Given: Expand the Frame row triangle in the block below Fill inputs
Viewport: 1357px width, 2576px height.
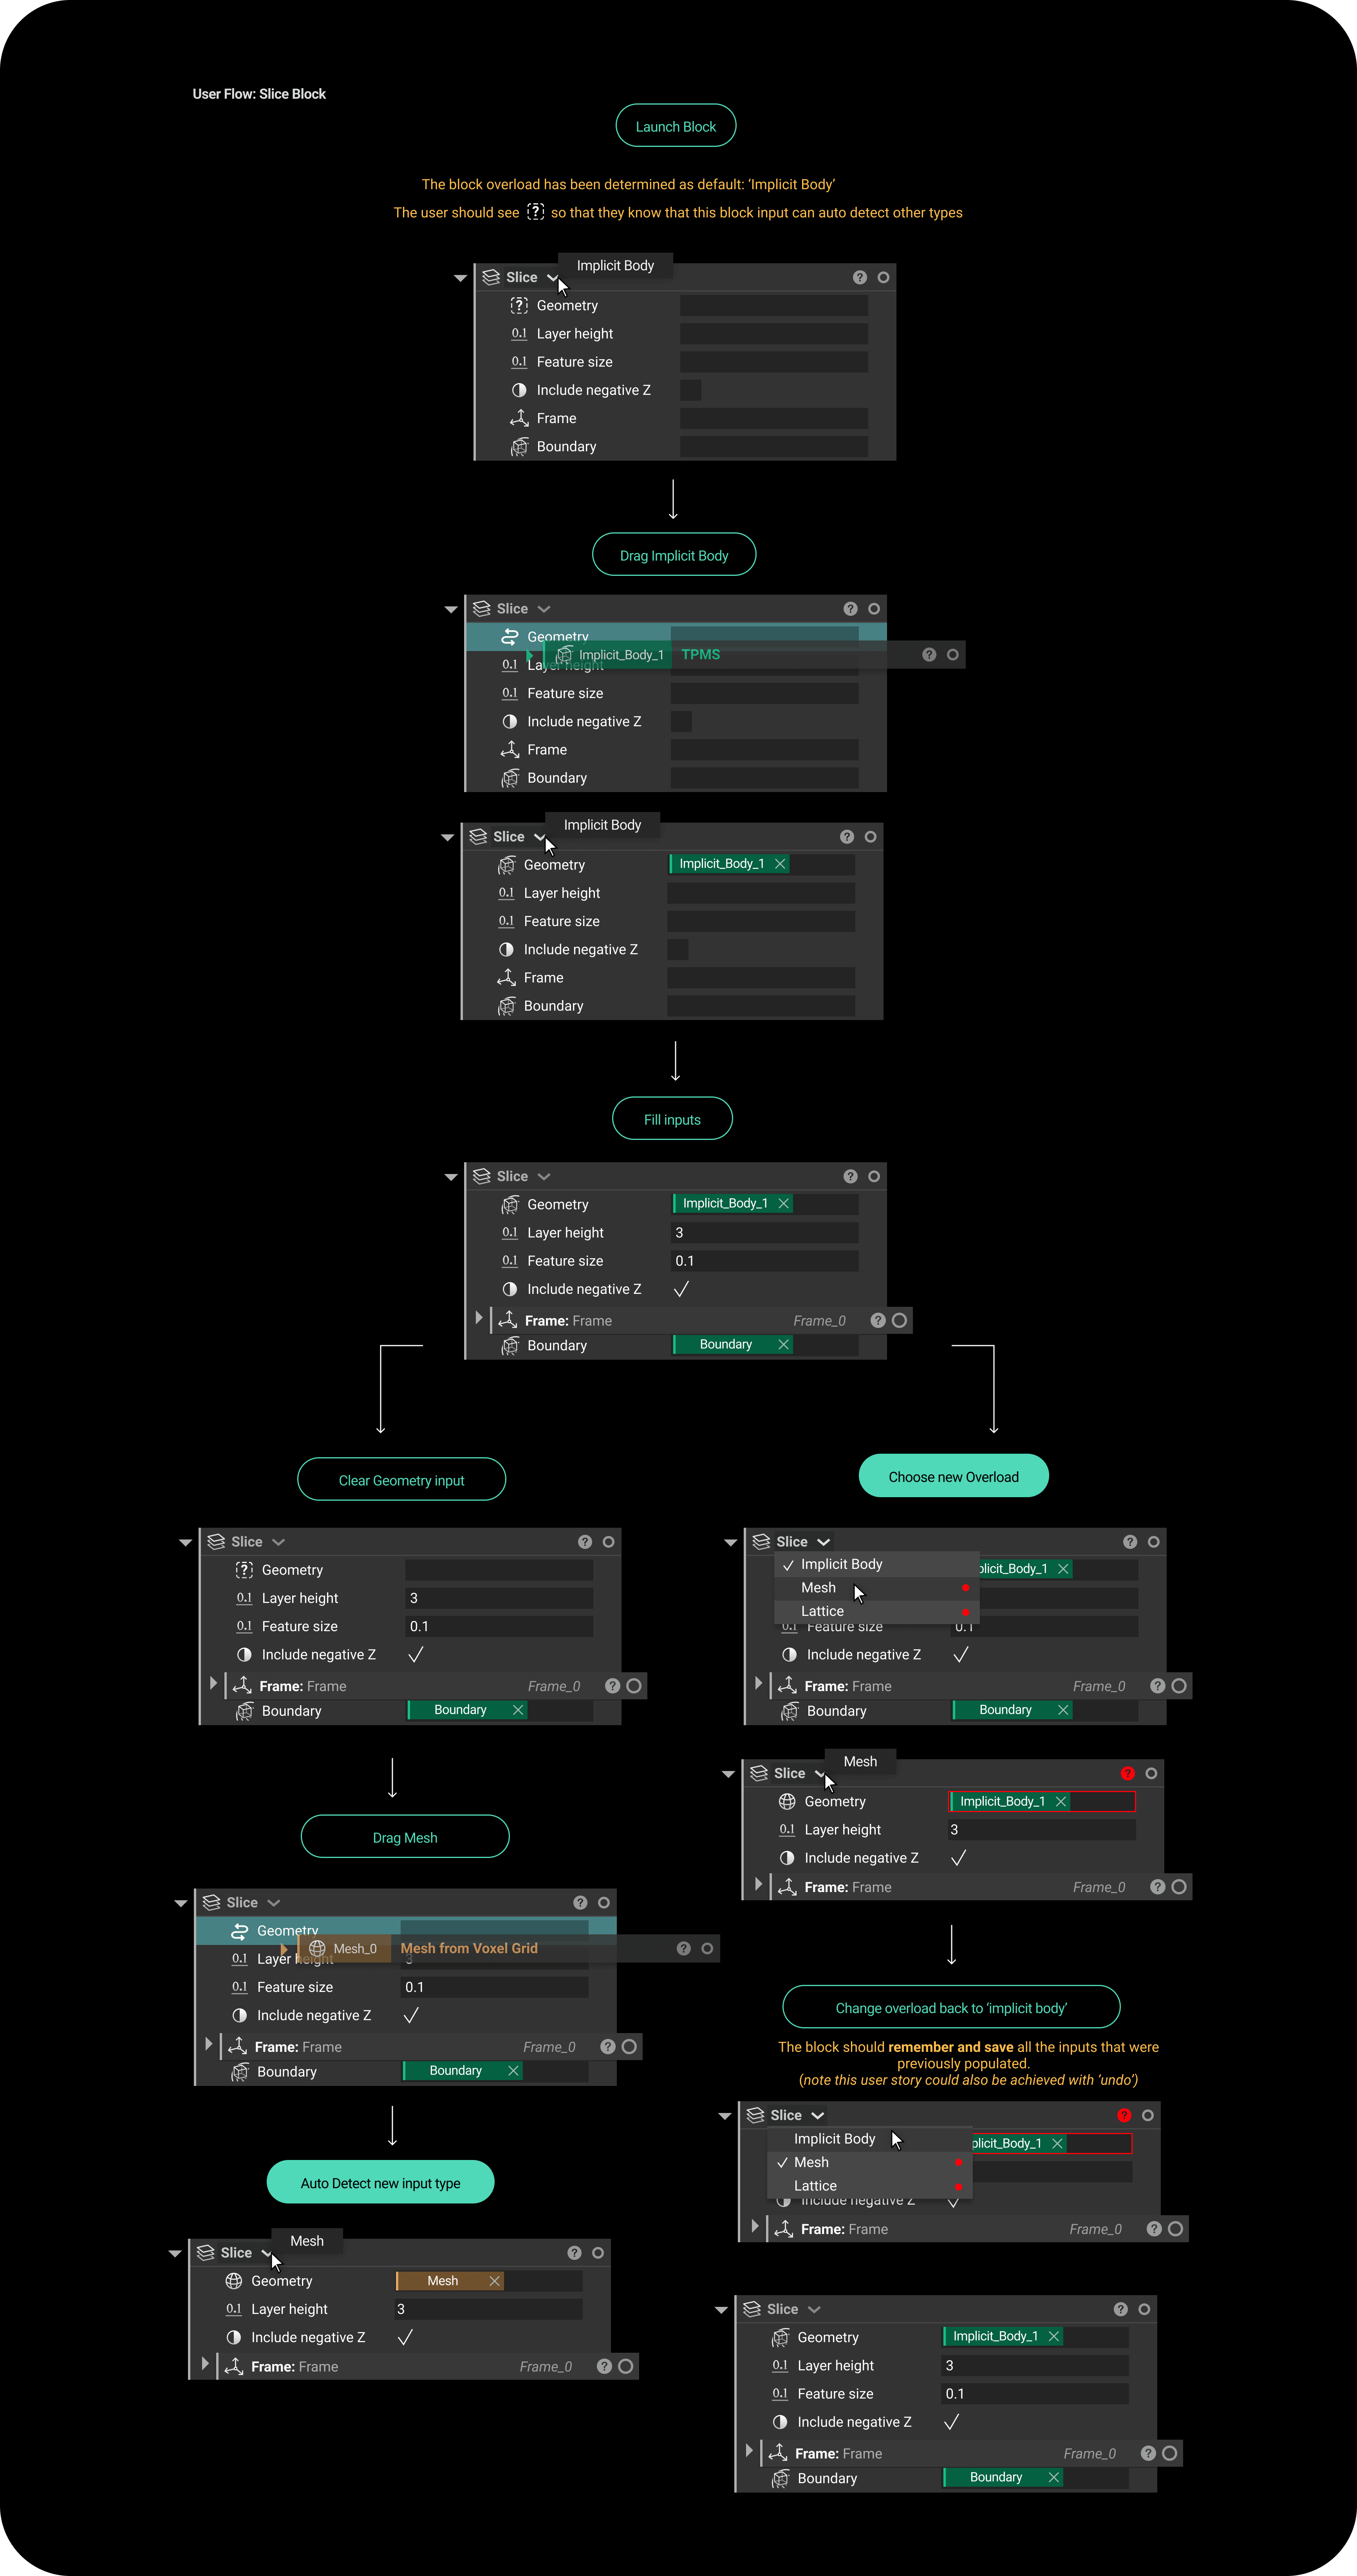Looking at the screenshot, I should (x=478, y=1318).
